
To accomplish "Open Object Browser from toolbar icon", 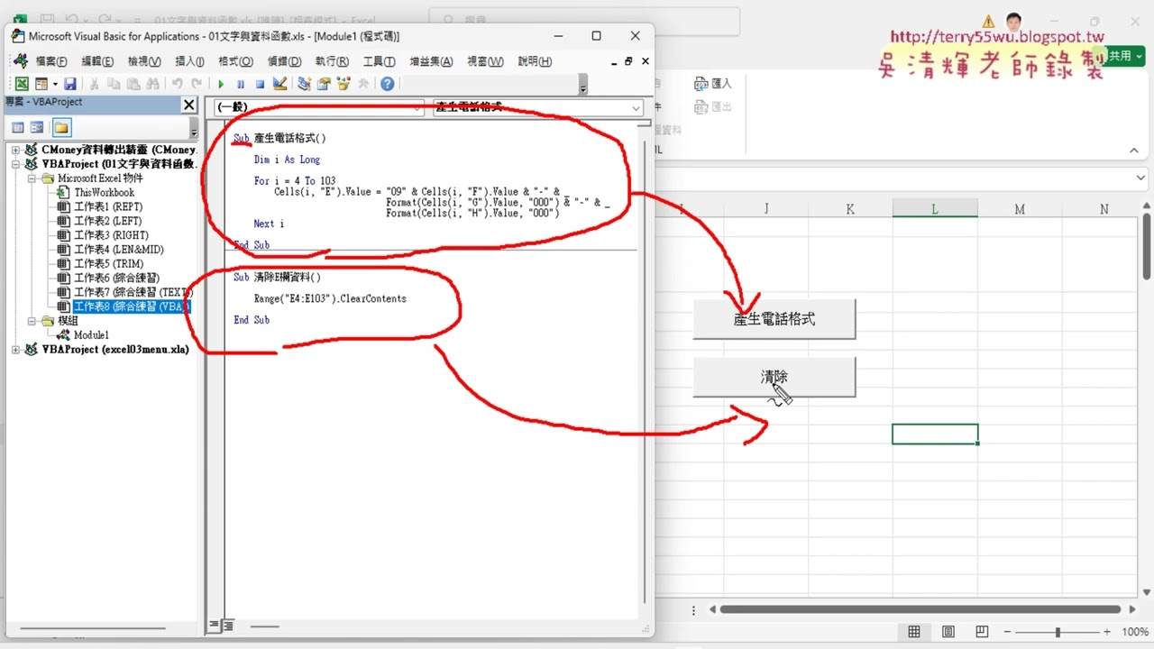I will 343,84.
